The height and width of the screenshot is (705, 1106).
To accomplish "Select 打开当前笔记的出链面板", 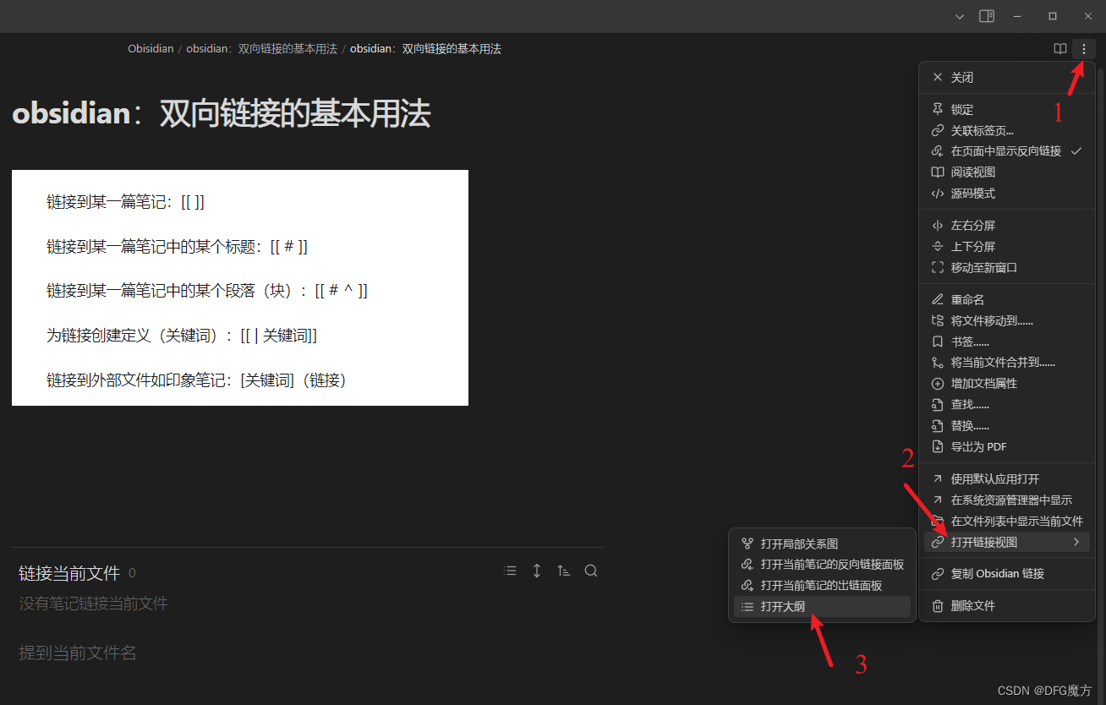I will pos(822,585).
